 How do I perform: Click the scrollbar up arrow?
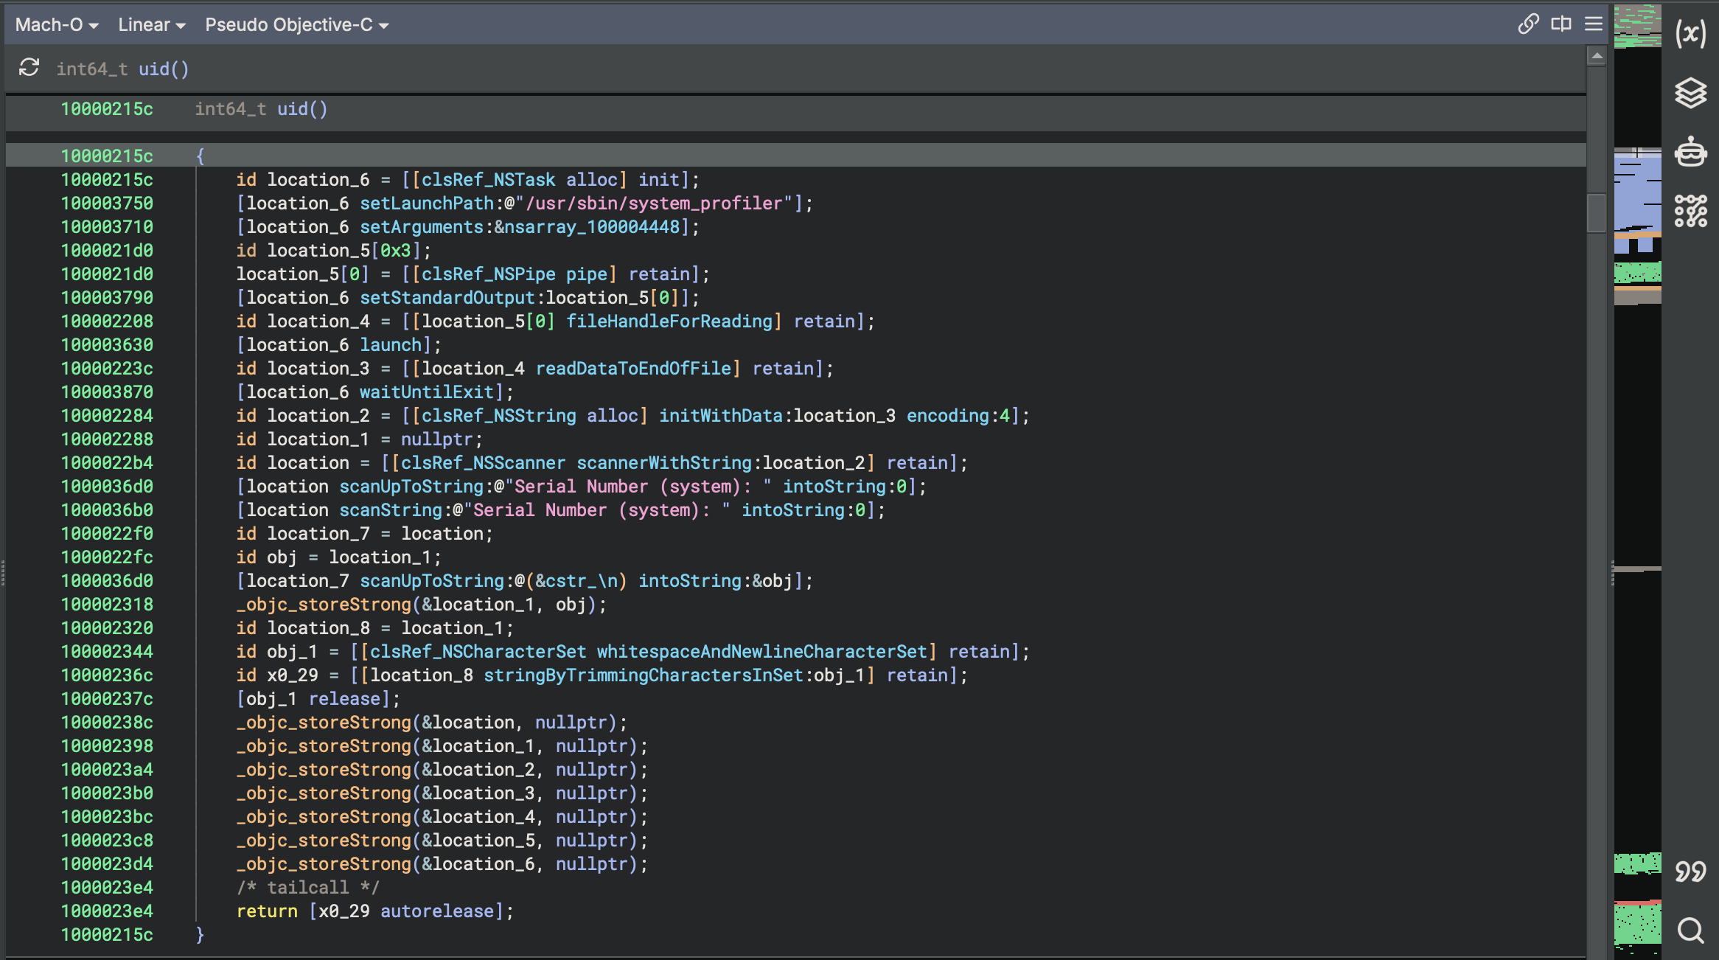tap(1597, 56)
